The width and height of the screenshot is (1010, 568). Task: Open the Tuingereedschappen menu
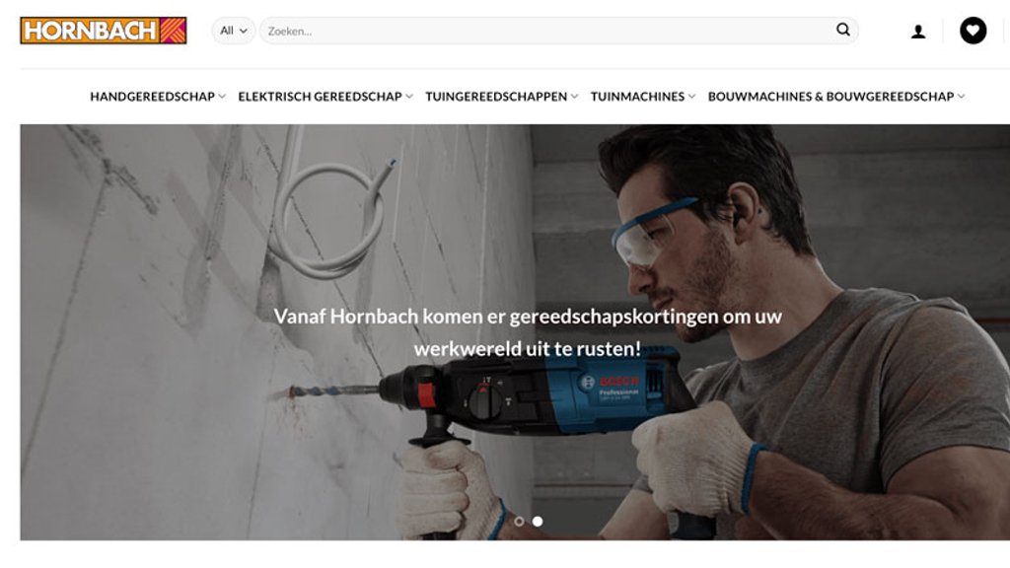tap(496, 97)
